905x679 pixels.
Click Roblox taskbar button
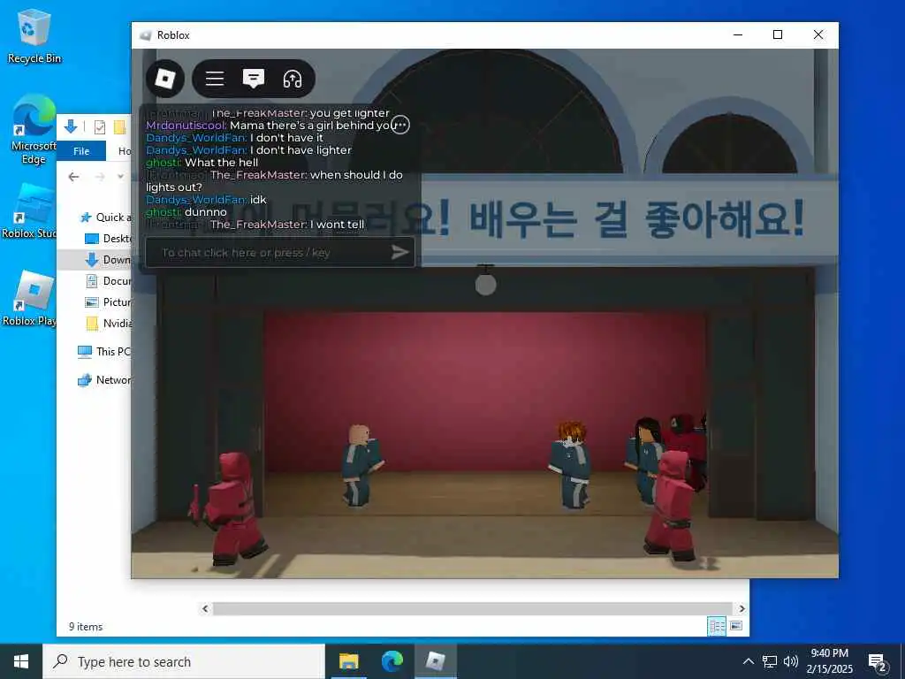coord(435,661)
